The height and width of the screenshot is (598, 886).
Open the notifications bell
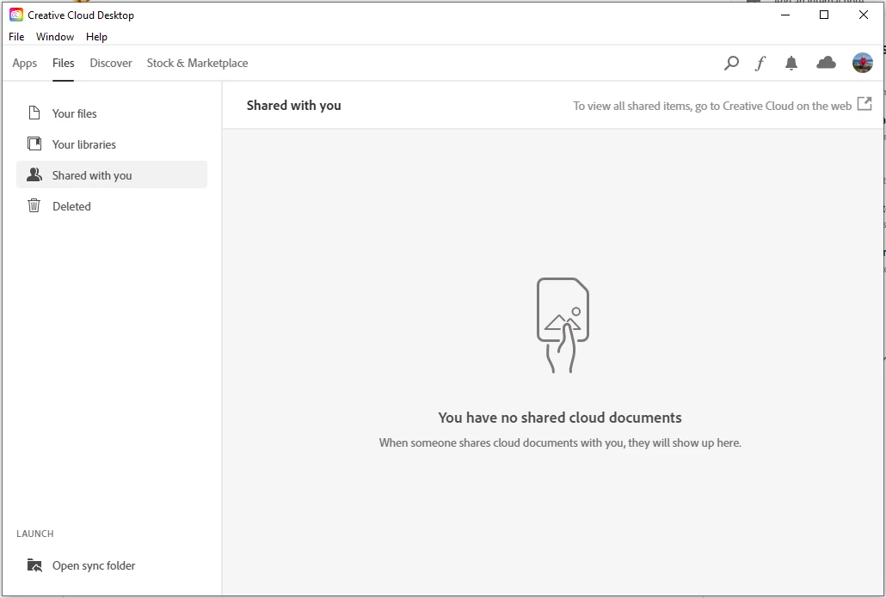pyautogui.click(x=791, y=64)
